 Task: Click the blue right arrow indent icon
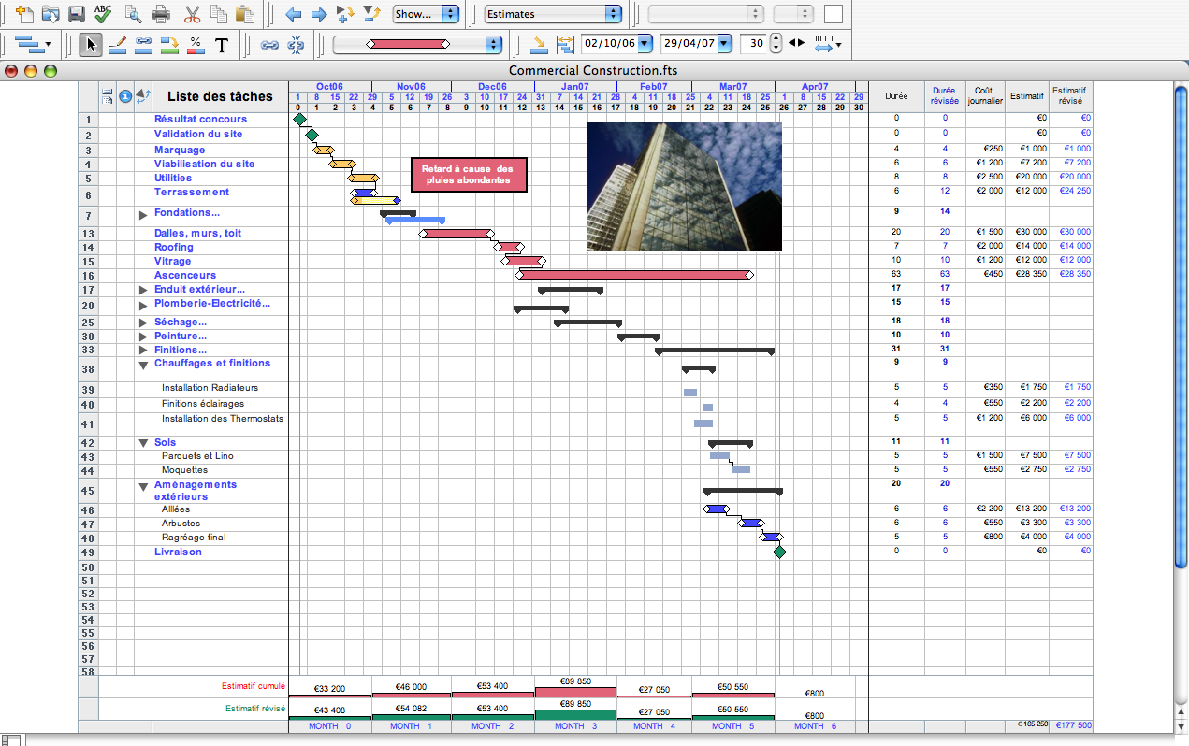click(x=319, y=14)
